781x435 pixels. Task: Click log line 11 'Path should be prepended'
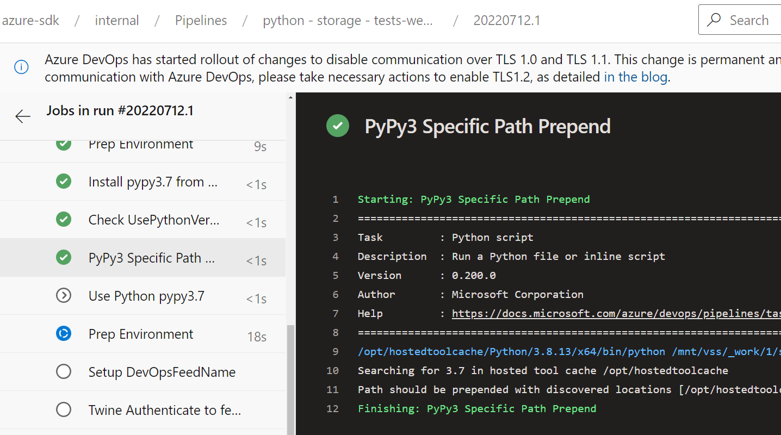pyautogui.click(x=569, y=389)
